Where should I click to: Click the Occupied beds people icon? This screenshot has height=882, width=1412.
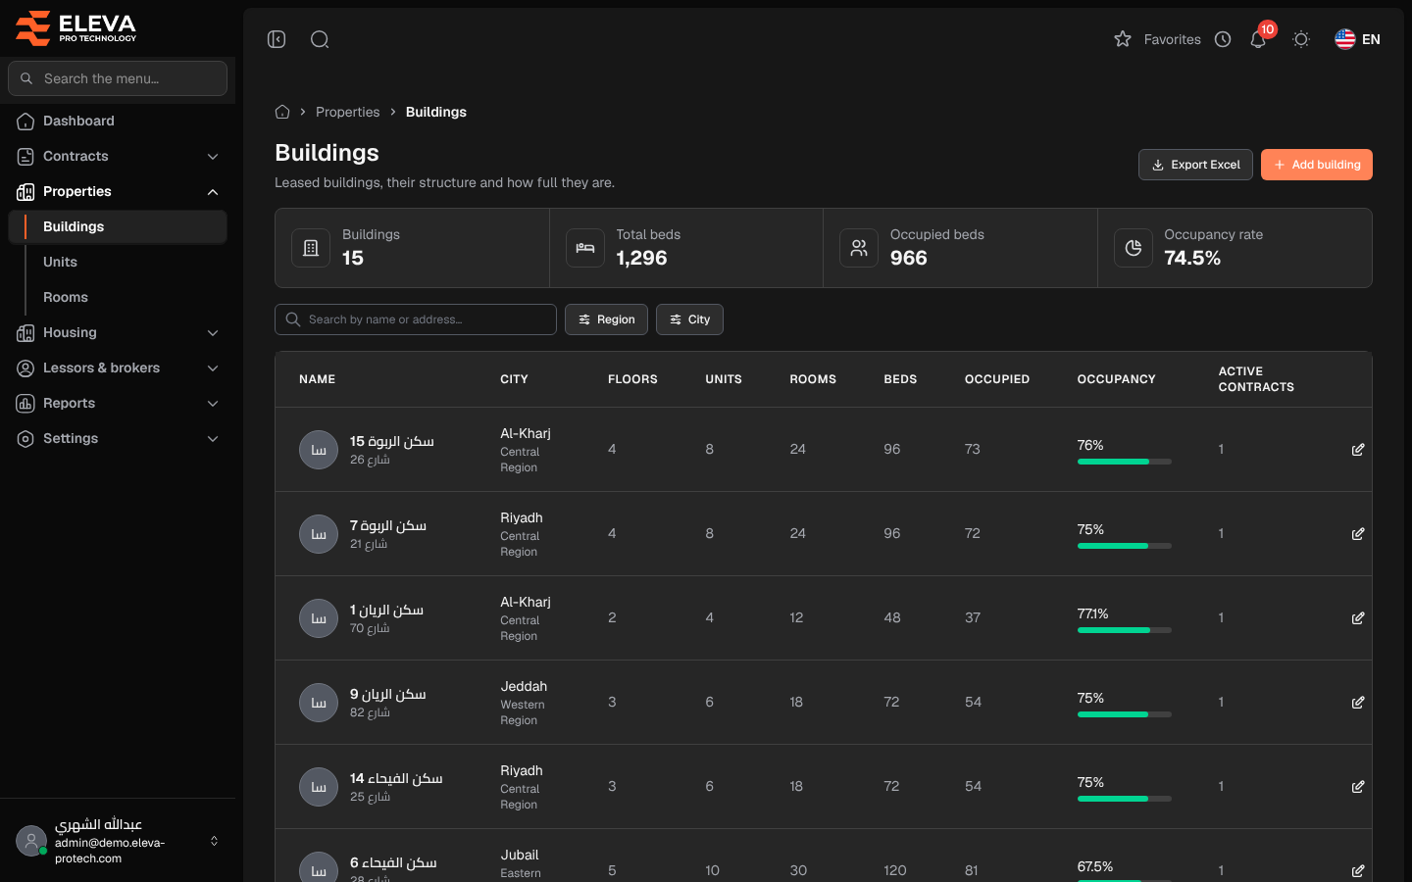pyautogui.click(x=859, y=248)
